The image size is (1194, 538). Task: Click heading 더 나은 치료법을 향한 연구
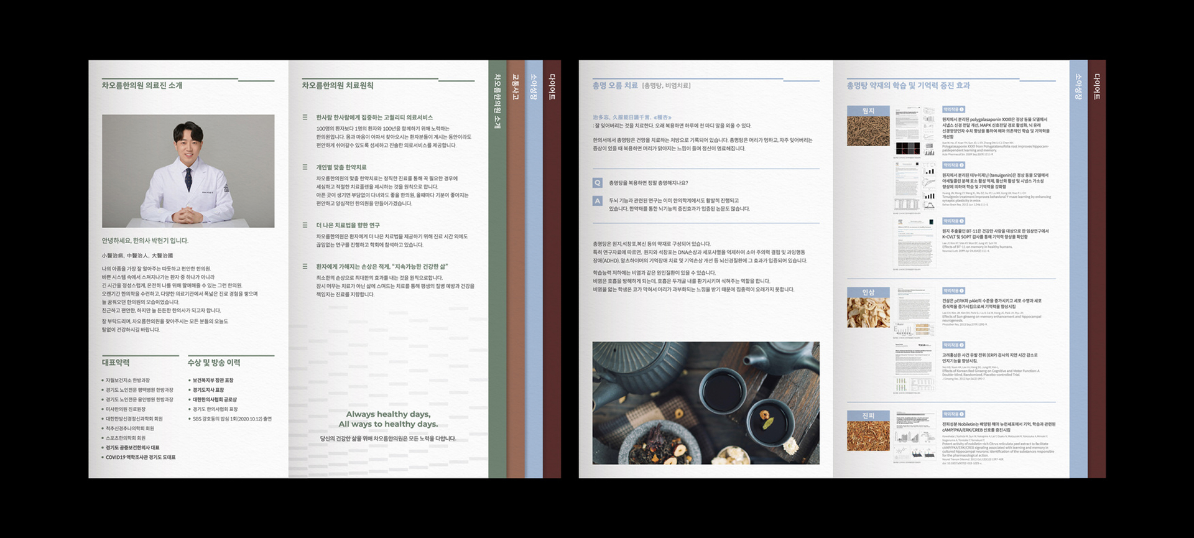click(x=348, y=225)
